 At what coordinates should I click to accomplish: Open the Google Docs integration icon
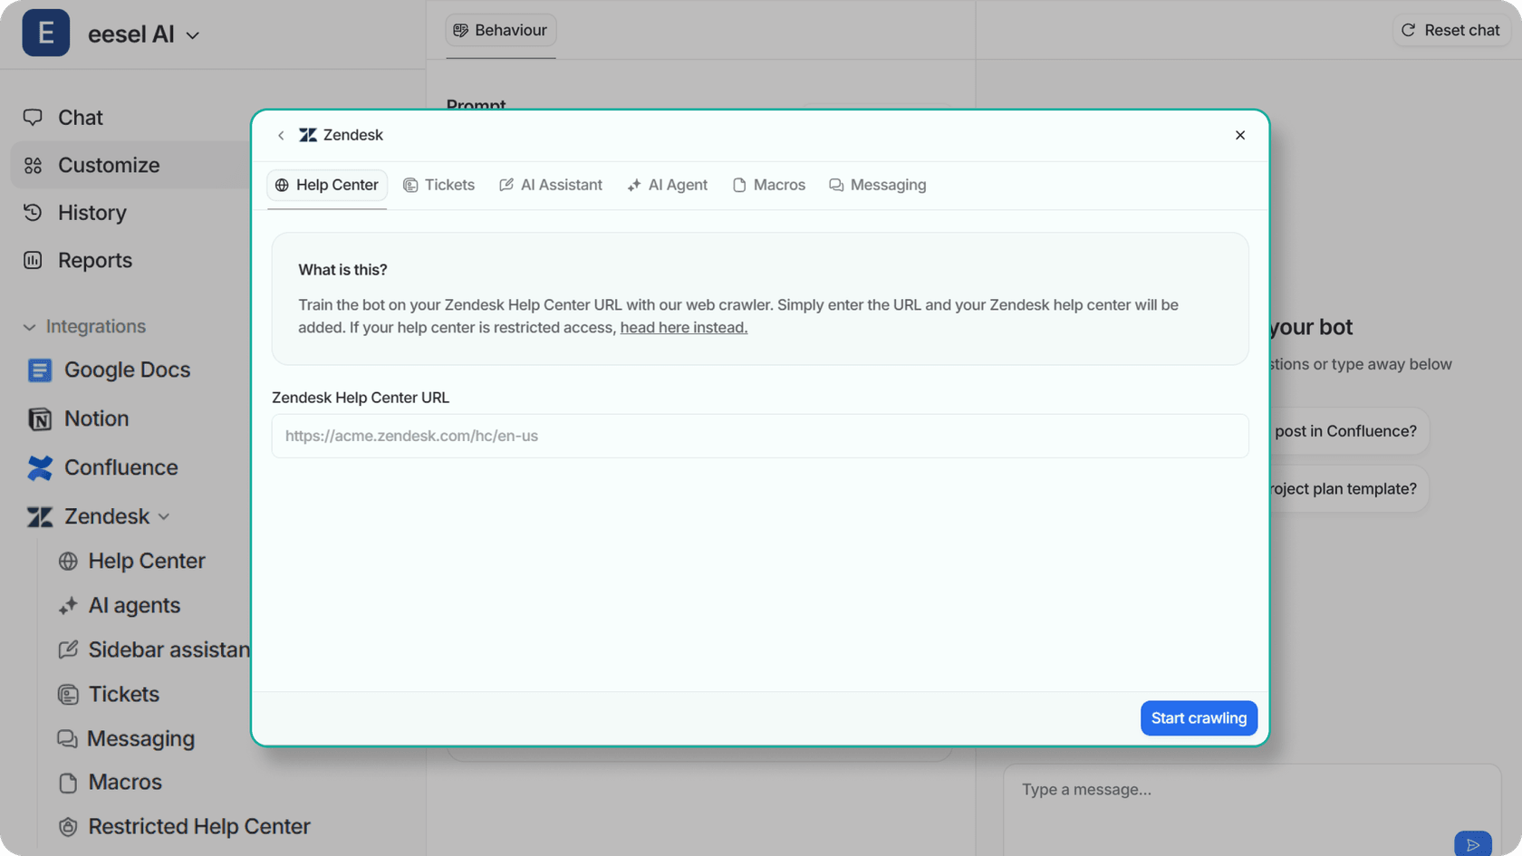[x=39, y=370]
